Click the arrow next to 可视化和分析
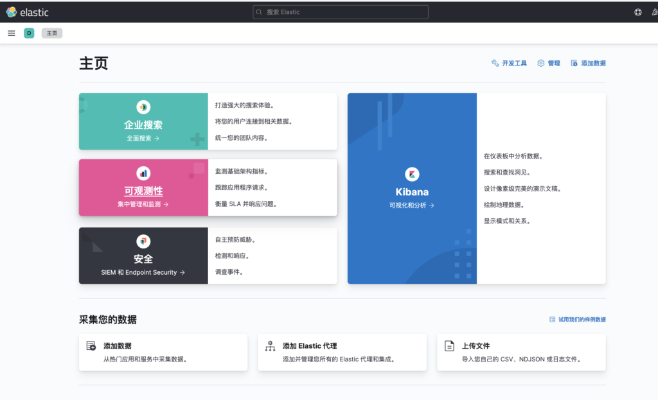658x400 pixels. coord(432,205)
